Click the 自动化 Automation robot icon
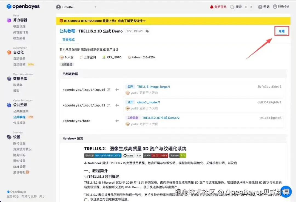 pos(9,52)
